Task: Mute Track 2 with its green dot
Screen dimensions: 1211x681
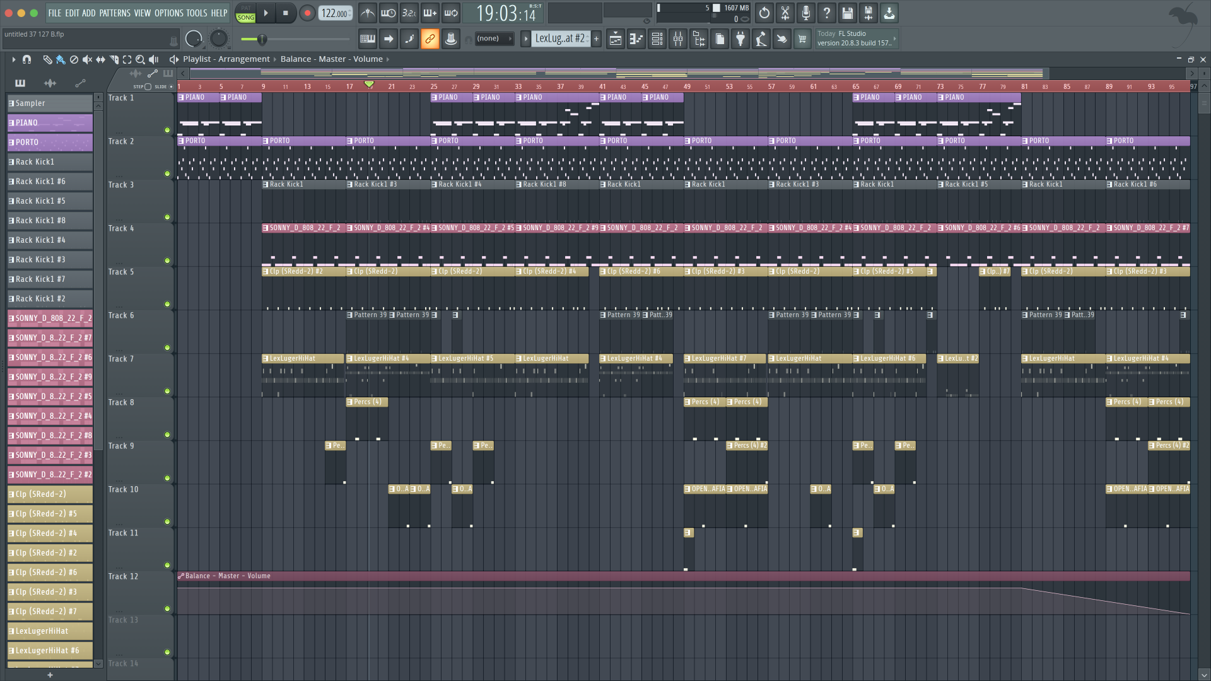Action: click(x=167, y=173)
